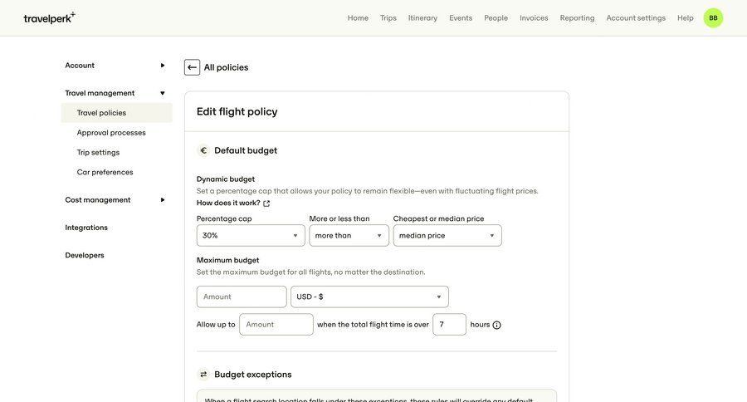Click the back arrow beside All policies
Viewport: 747px width, 402px height.
pyautogui.click(x=193, y=67)
